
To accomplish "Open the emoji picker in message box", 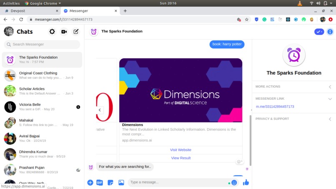I will coord(234,183).
